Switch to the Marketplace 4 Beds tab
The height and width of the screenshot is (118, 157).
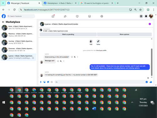(x=60, y=3)
